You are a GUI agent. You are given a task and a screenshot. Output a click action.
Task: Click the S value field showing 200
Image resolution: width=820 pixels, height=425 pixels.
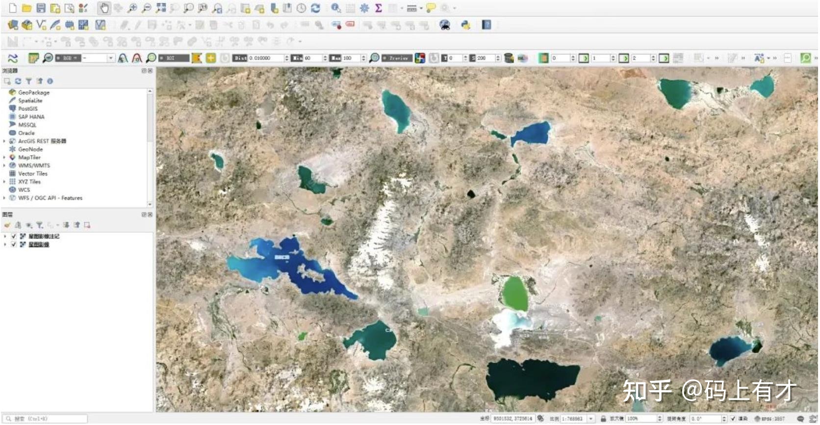[485, 58]
